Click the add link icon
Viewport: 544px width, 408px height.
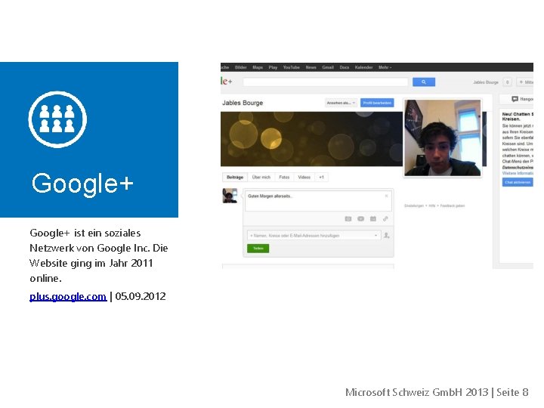[385, 219]
